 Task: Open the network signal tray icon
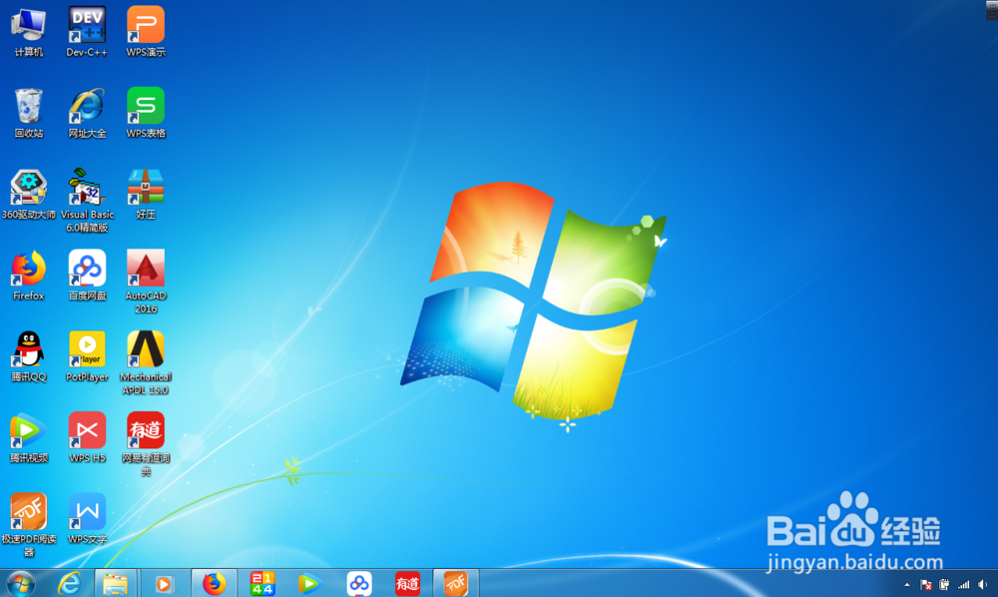coord(964,585)
